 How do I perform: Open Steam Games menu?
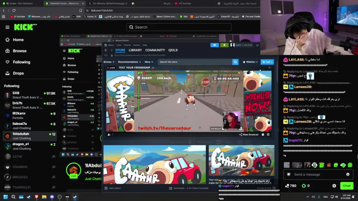(136, 45)
